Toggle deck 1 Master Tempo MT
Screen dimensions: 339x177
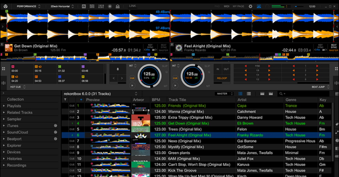coord(166,86)
